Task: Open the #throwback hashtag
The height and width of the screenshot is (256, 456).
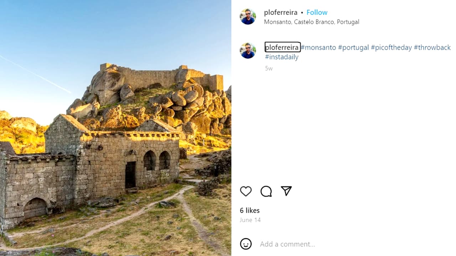Action: [x=432, y=47]
